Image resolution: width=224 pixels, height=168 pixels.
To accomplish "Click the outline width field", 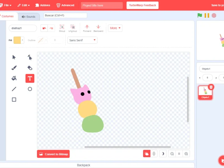I will coord(56,40).
